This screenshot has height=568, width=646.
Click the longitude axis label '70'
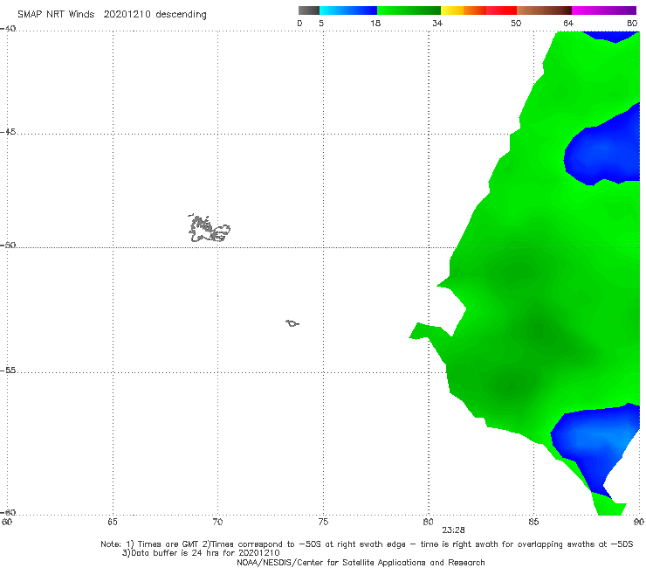click(x=217, y=522)
